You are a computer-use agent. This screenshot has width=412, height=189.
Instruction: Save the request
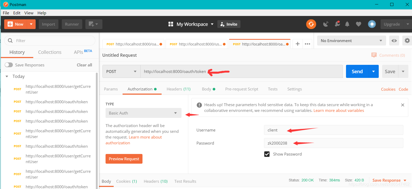click(x=390, y=71)
